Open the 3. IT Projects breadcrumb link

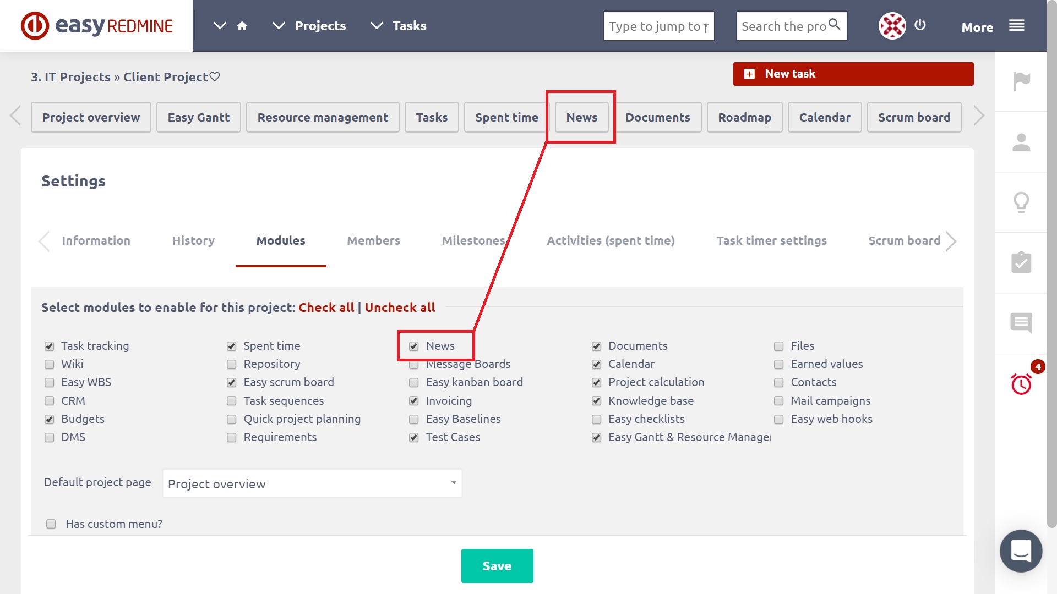point(70,77)
